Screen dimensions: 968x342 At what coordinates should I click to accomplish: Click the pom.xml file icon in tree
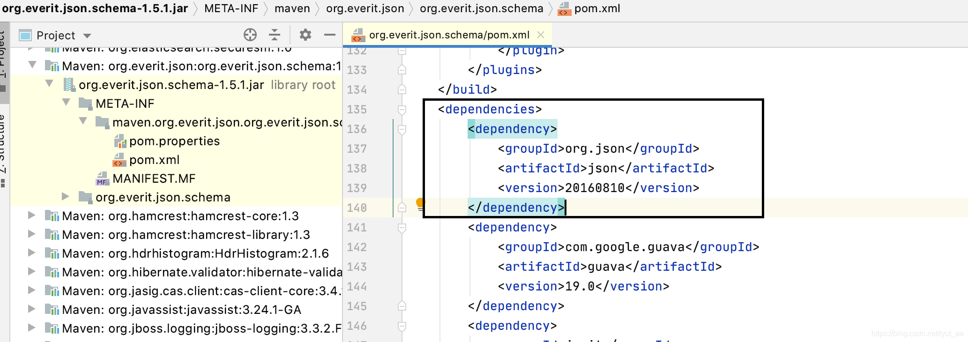tap(119, 160)
